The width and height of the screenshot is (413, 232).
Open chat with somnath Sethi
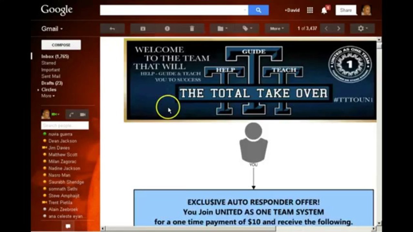point(63,189)
